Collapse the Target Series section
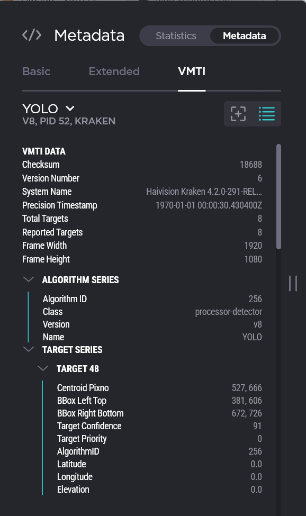306x516 pixels. (x=29, y=349)
